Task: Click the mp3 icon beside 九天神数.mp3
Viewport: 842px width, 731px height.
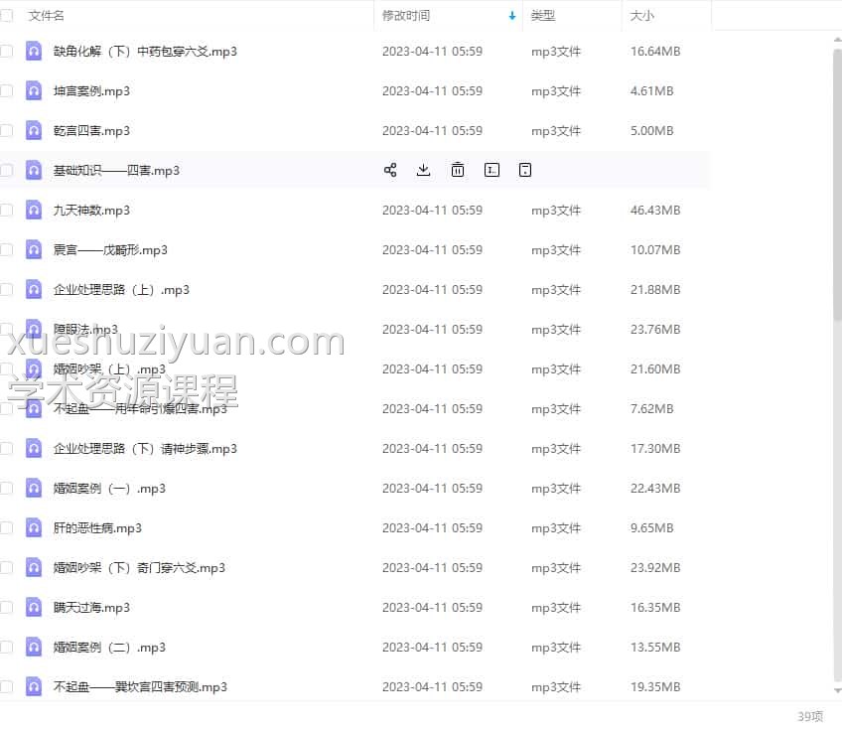Action: [x=34, y=210]
